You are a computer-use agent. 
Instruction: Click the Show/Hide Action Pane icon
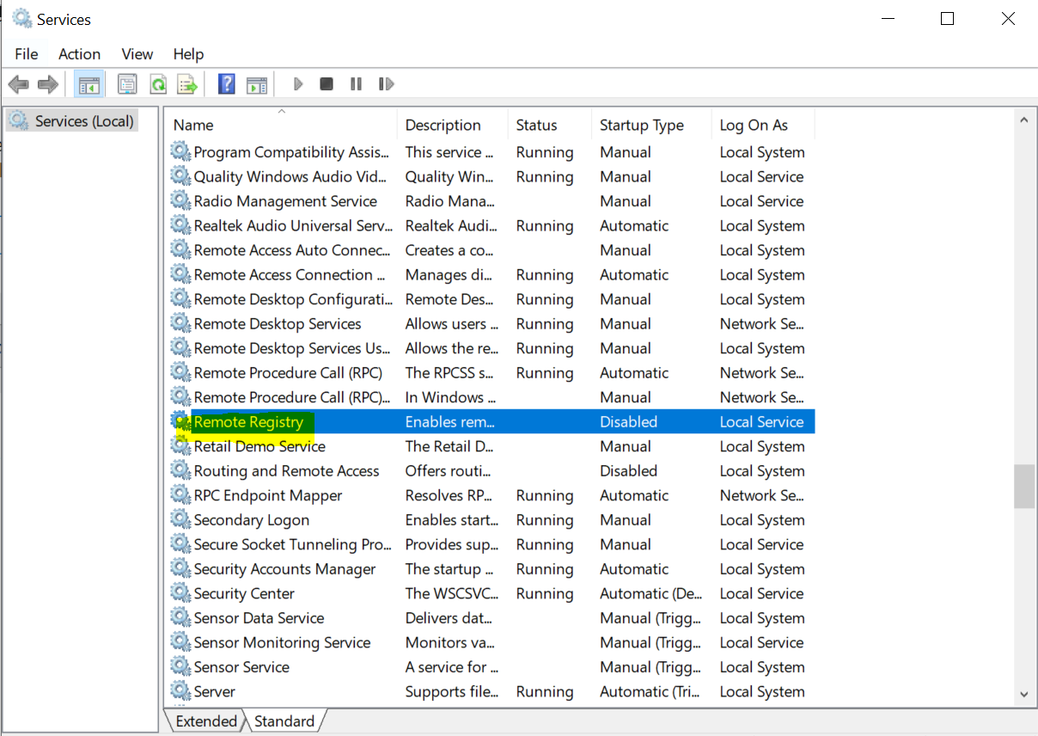tap(257, 84)
